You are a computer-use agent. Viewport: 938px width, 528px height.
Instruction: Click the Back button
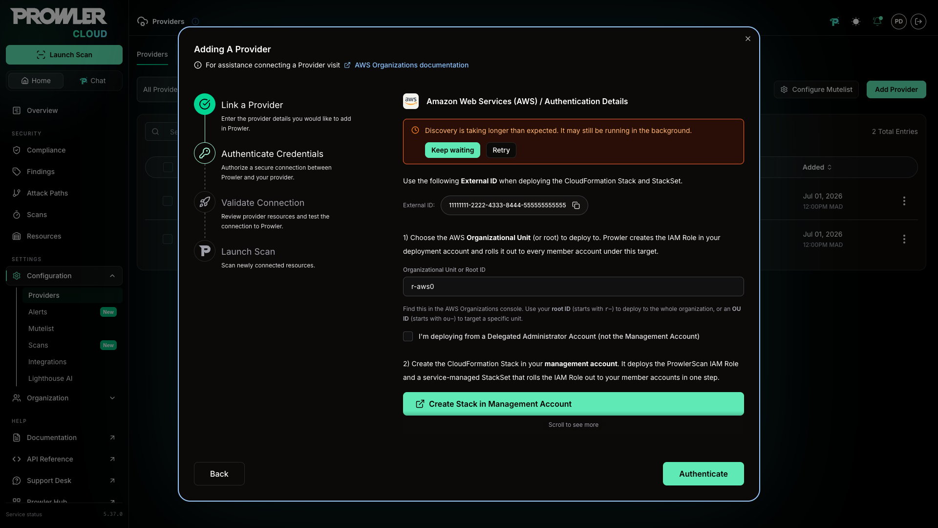tap(219, 474)
